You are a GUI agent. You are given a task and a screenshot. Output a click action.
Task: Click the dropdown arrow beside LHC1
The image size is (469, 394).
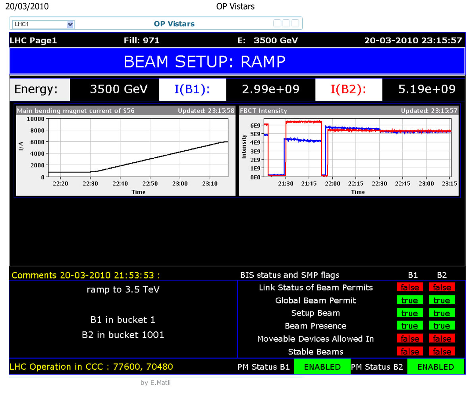pos(70,25)
